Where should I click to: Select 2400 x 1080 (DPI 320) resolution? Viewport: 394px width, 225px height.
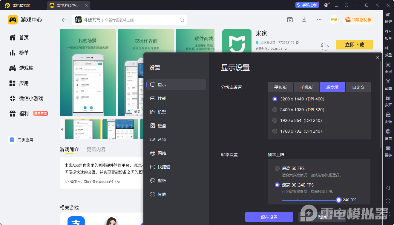275,110
